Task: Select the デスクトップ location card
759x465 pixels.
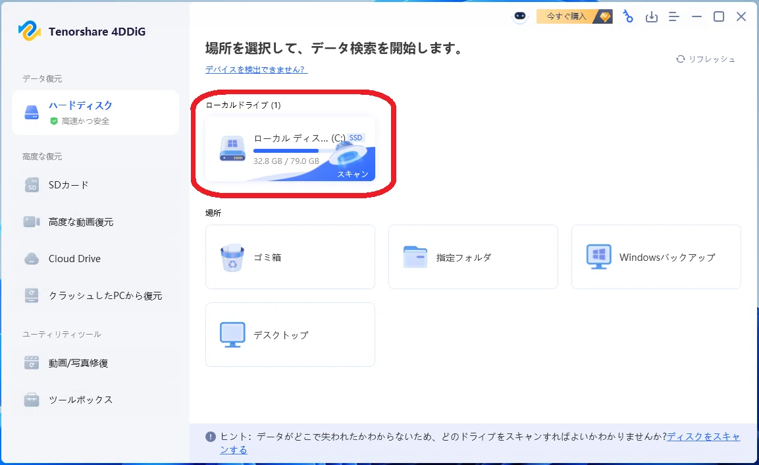Action: coord(290,335)
